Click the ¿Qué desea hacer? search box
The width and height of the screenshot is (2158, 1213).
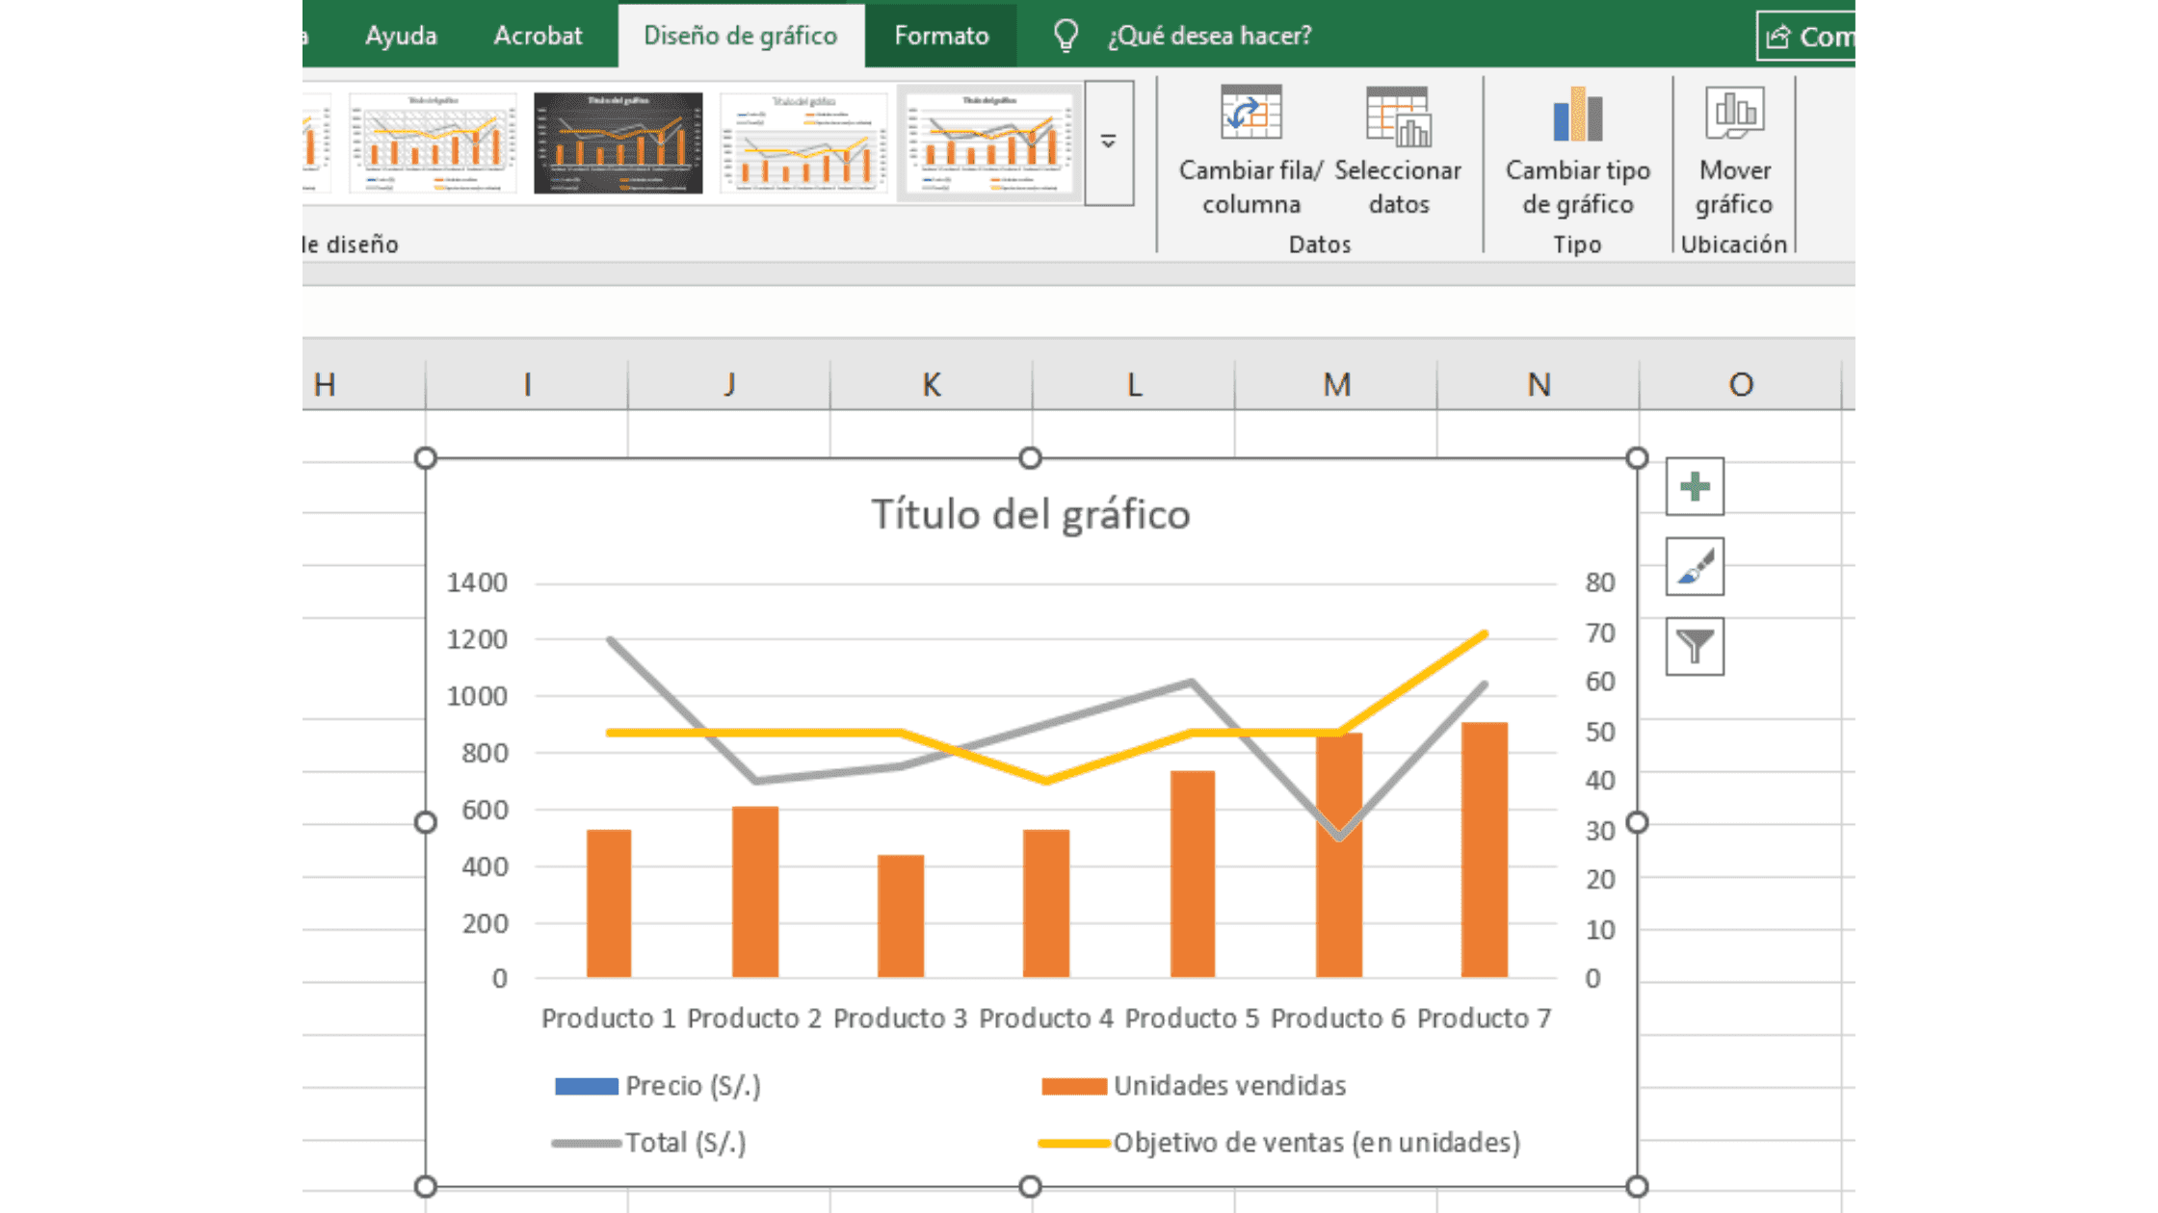[x=1209, y=36]
